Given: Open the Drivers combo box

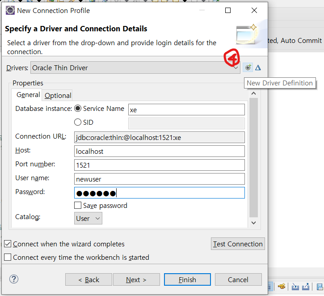Looking at the screenshot, I should coord(135,68).
